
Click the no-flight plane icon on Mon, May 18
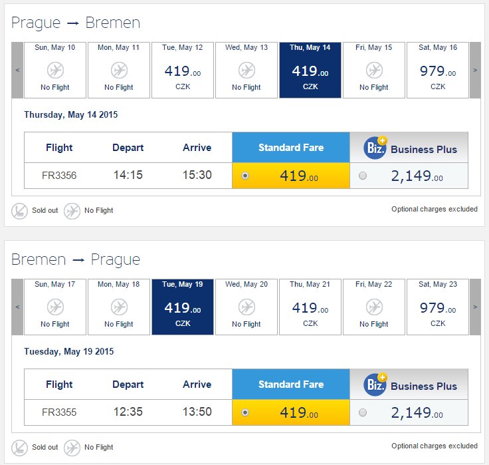coord(119,307)
